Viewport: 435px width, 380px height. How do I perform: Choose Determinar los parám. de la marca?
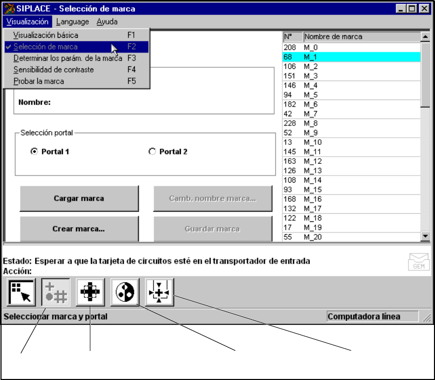(77, 58)
